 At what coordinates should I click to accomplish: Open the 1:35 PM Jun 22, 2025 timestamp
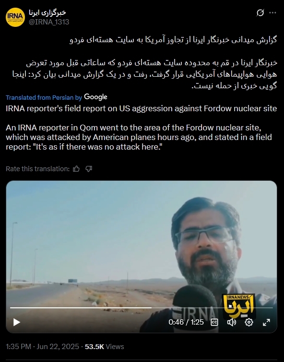click(x=42, y=347)
